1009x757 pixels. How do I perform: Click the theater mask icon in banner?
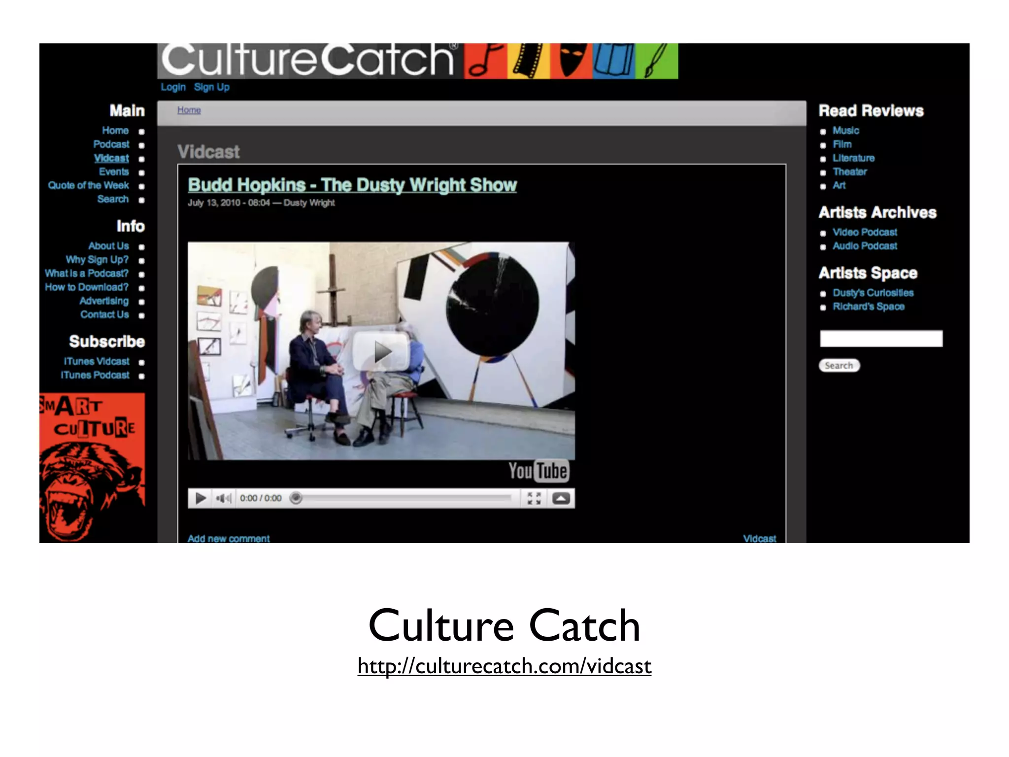point(572,61)
